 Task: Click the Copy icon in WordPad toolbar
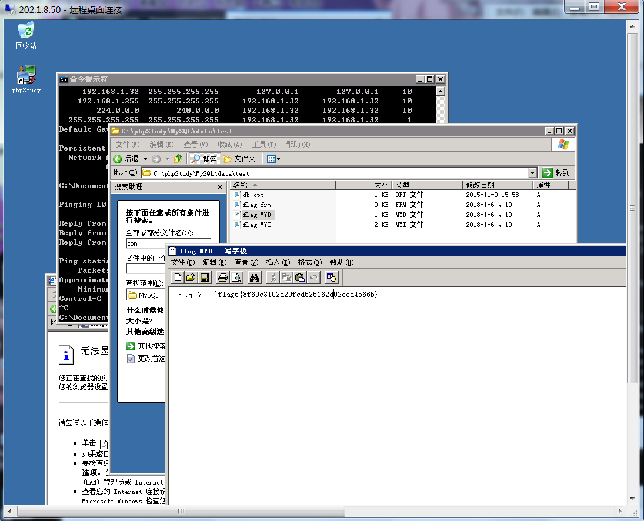point(286,278)
